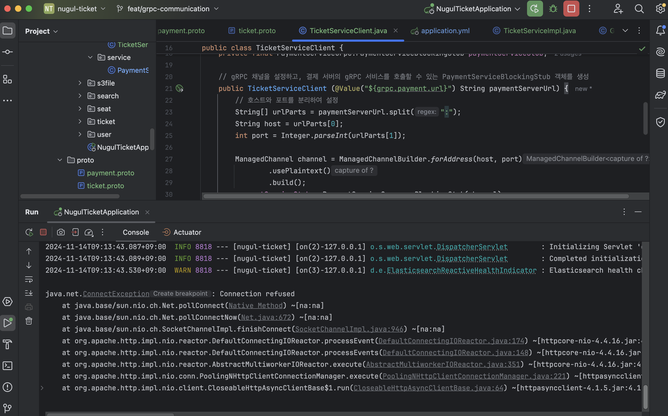668x416 pixels.
Task: Open the Run tool window icon
Action: 7,323
